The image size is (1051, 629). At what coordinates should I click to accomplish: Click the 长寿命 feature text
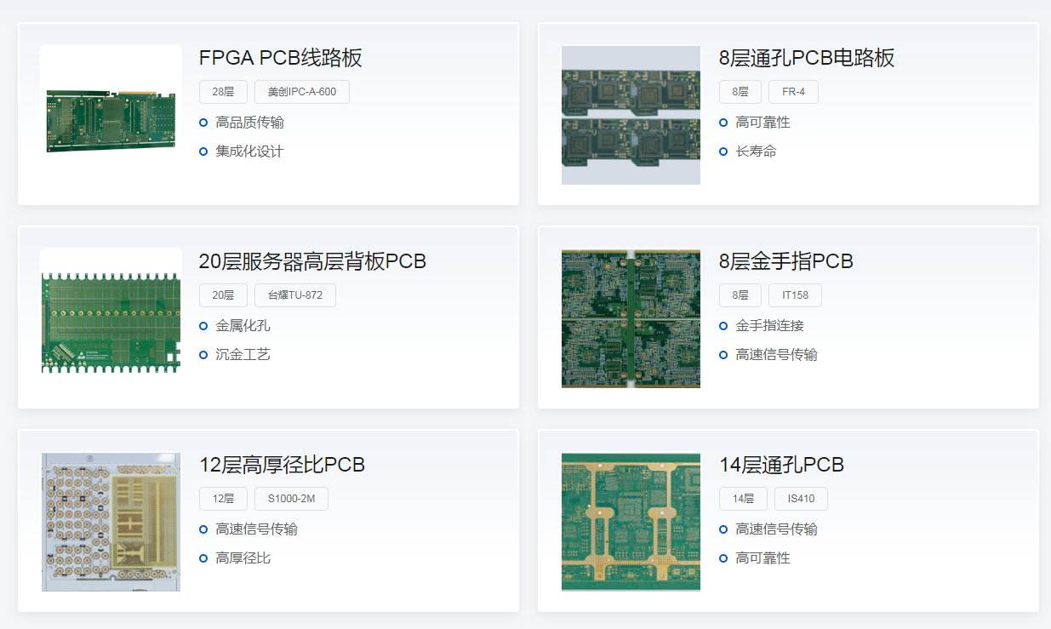point(756,152)
